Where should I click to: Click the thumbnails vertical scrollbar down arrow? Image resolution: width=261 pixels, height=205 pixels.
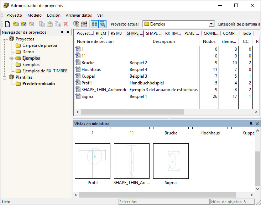tap(257, 189)
